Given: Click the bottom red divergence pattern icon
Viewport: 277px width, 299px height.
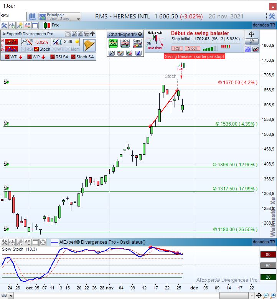Looking at the screenshot, I should pos(12,49).
